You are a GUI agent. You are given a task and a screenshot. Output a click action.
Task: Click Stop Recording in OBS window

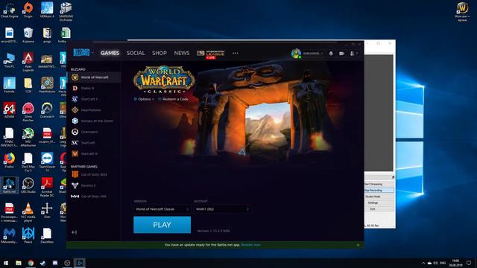point(379,191)
